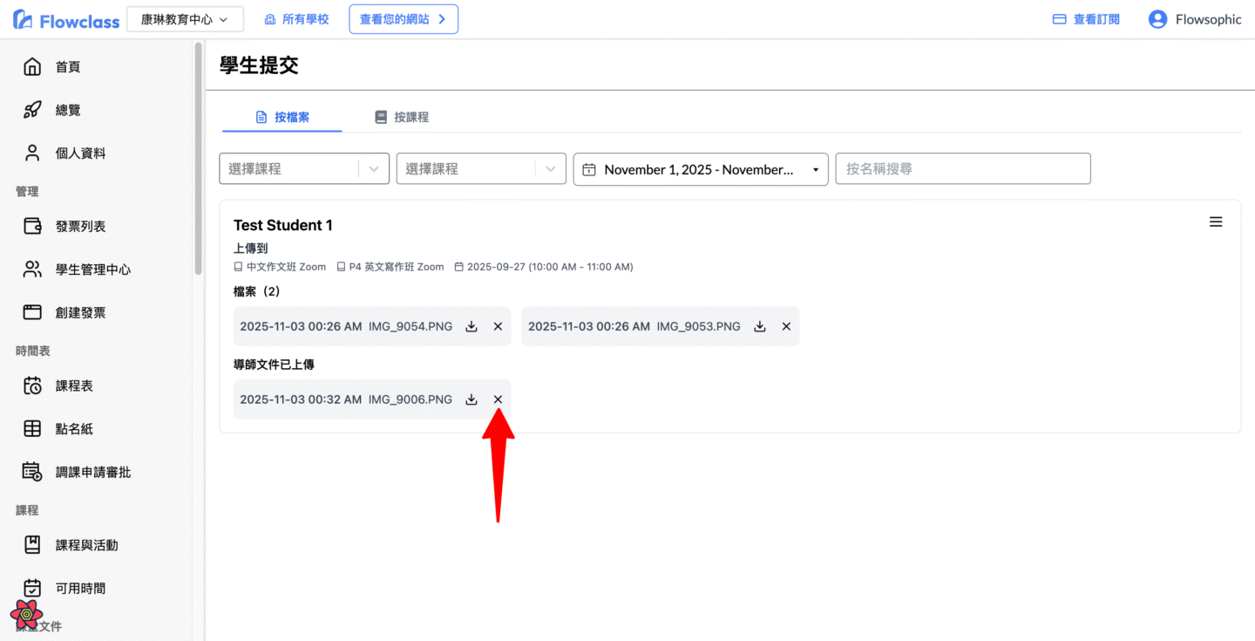Select the 按檔案 tab
The height and width of the screenshot is (641, 1255).
click(x=282, y=117)
